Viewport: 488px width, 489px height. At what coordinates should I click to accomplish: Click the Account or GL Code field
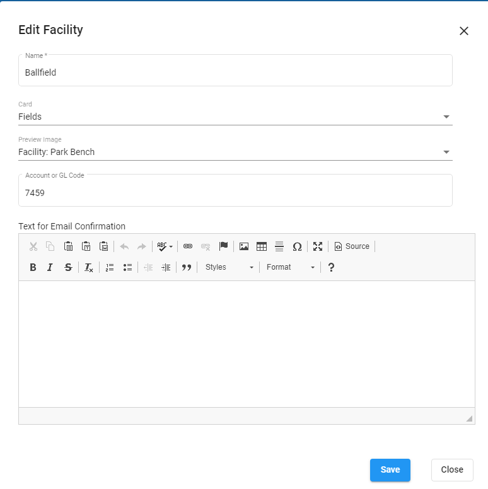pos(235,193)
